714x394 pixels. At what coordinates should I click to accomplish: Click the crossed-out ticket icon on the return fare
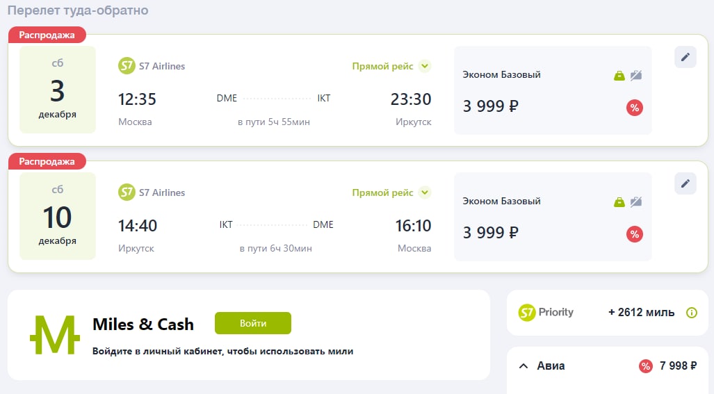[636, 202]
